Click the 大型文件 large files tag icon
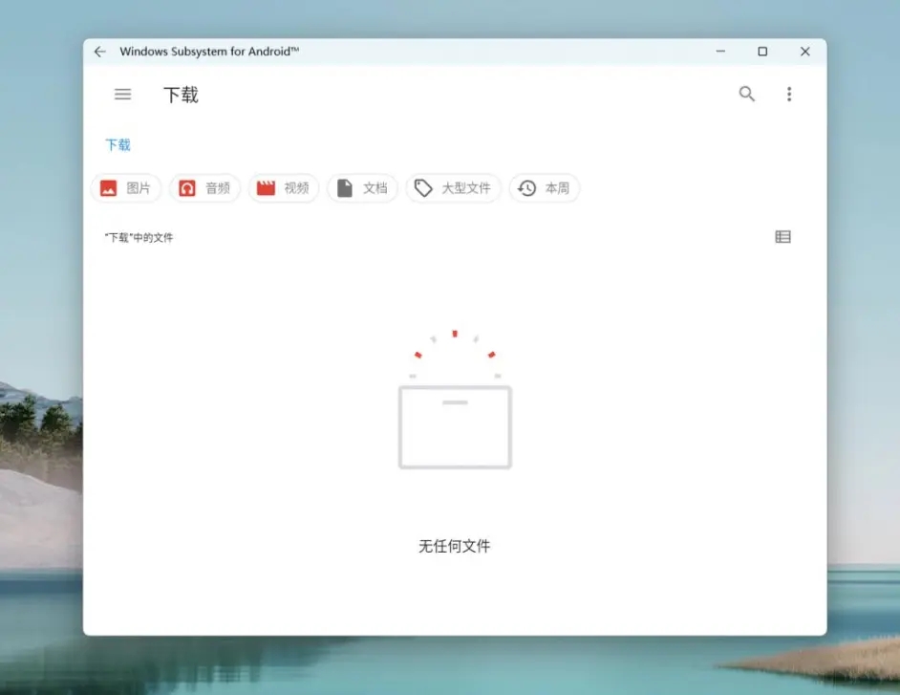Screen dimensions: 900x695 [423, 188]
